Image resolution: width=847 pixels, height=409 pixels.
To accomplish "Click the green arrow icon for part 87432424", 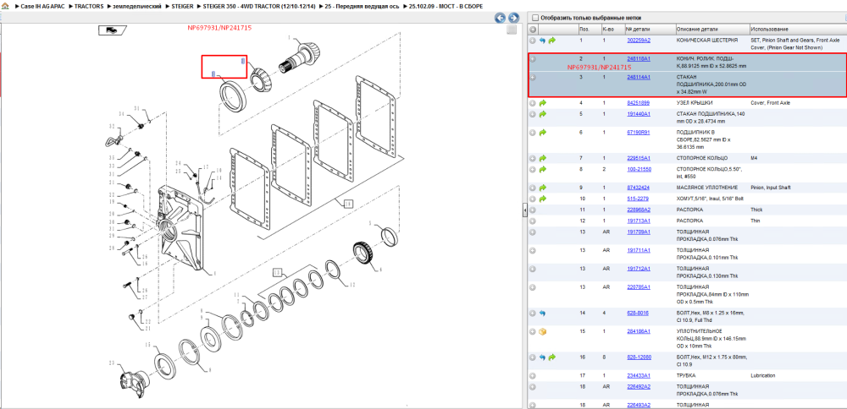I will [543, 188].
